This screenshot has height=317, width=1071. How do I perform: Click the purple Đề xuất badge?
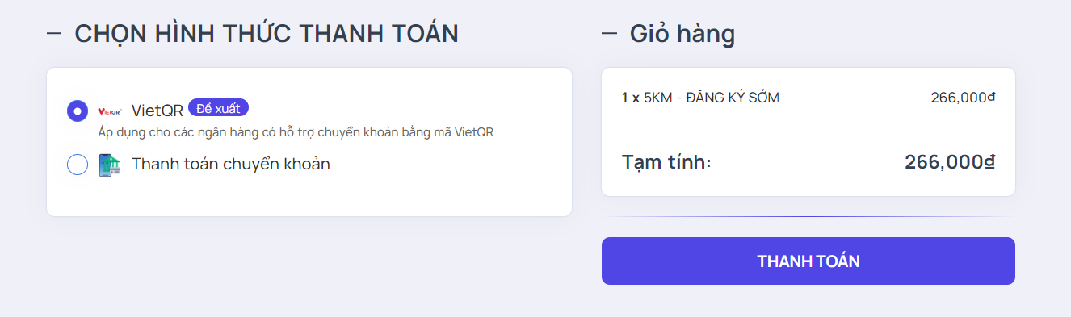pos(218,108)
